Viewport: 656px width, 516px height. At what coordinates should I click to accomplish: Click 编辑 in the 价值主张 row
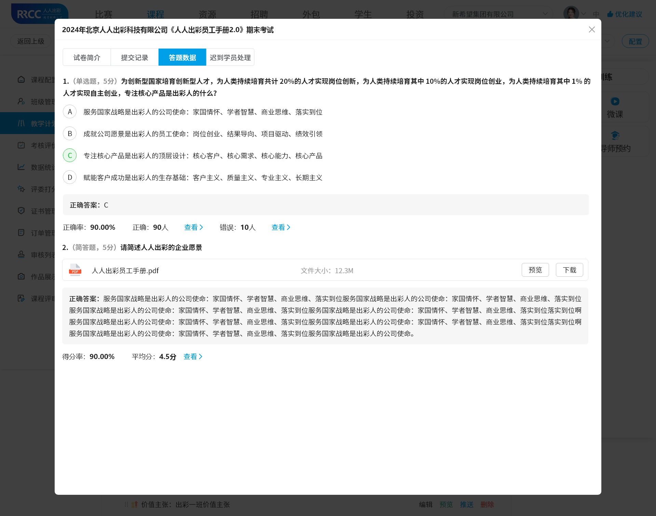(426, 504)
